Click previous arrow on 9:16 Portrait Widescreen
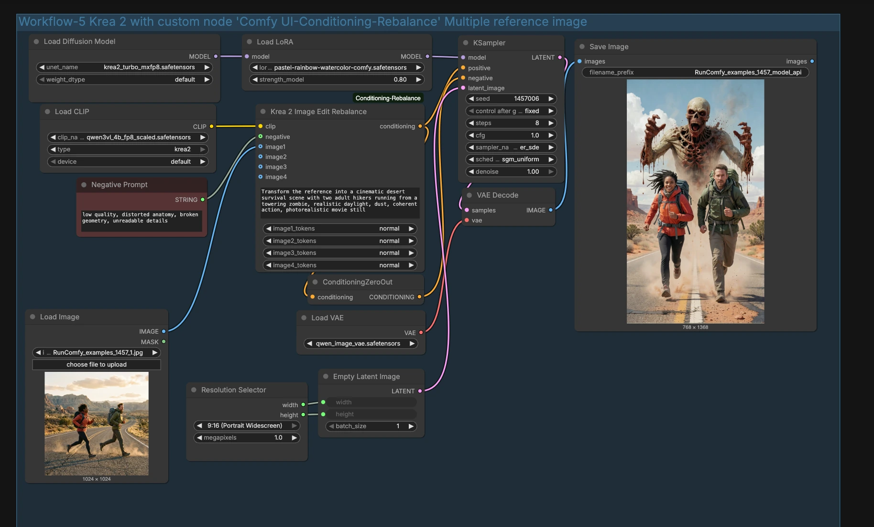 click(x=199, y=426)
